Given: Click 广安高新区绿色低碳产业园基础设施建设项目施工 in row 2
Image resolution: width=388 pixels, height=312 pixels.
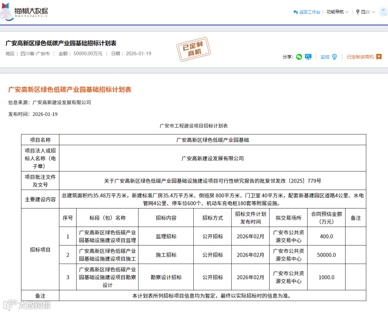Looking at the screenshot, I should tap(107, 255).
